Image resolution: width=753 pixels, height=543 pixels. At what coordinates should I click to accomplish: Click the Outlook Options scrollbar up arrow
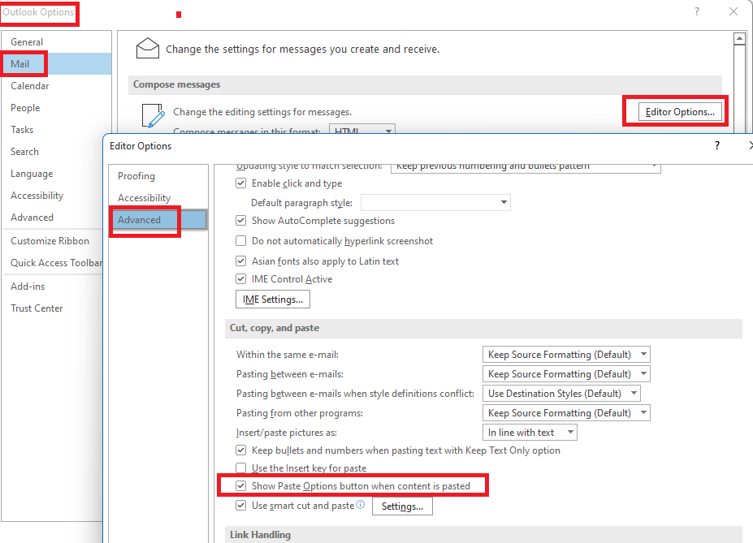[x=739, y=38]
